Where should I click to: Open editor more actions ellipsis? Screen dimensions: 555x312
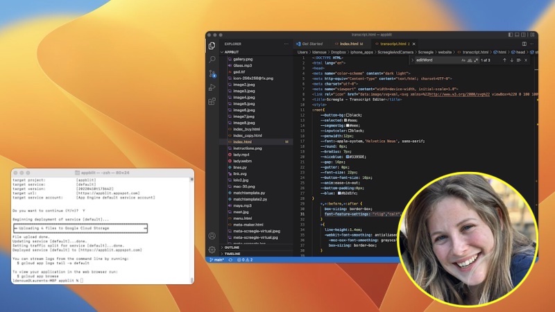click(531, 44)
